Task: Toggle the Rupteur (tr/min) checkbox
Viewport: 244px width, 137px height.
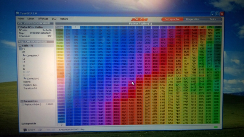Action: pos(23,105)
